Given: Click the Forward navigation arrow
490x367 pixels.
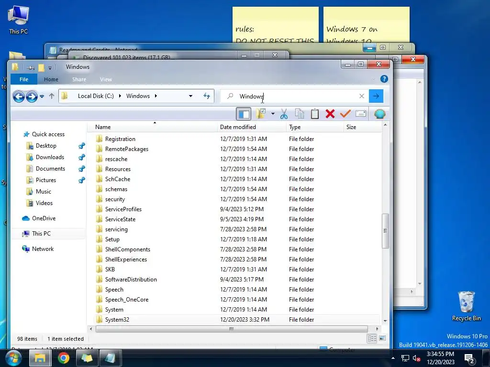Looking at the screenshot, I should [32, 97].
